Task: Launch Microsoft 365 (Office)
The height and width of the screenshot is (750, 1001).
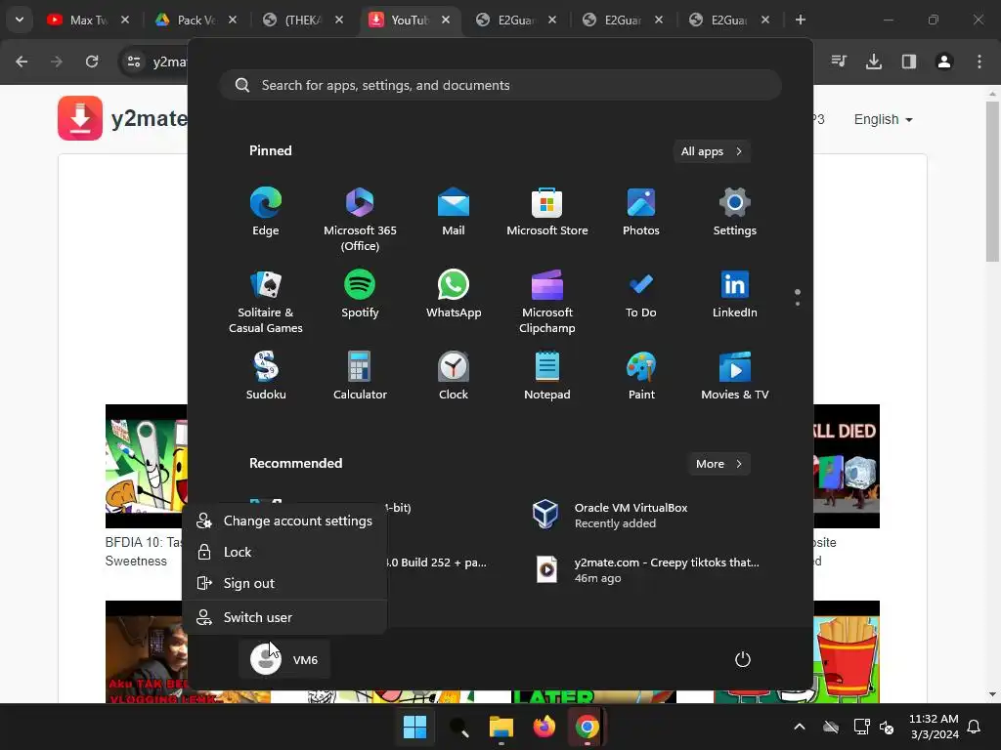Action: coord(360,219)
